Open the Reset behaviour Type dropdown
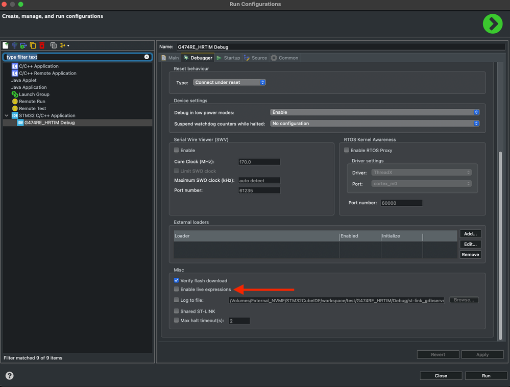Viewport: 510px width, 387px height. (229, 82)
